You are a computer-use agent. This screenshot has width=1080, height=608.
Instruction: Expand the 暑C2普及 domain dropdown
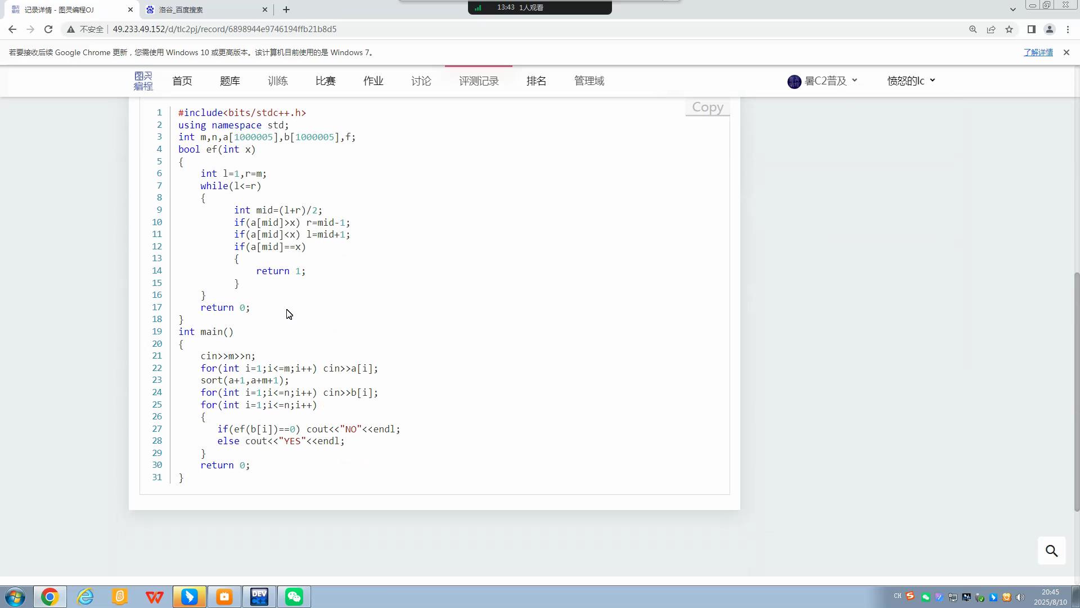pyautogui.click(x=822, y=81)
